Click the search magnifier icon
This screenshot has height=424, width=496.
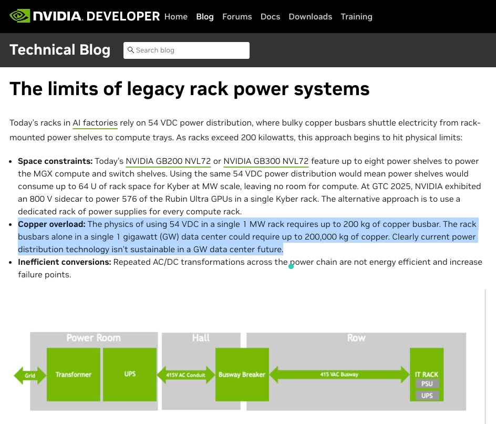coord(131,50)
